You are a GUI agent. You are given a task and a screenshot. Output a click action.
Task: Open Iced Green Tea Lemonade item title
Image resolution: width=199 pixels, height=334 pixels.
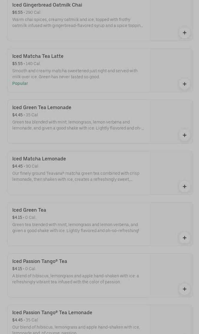tap(42, 107)
